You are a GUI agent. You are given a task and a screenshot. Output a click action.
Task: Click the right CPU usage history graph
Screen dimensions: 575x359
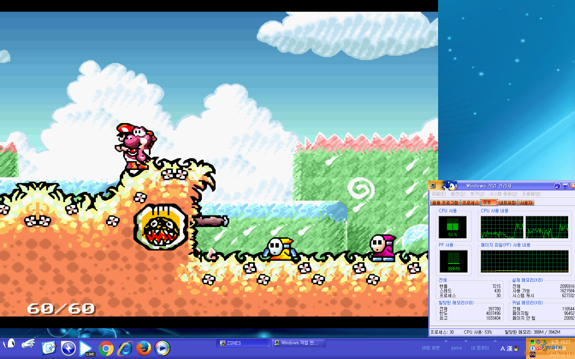(547, 227)
